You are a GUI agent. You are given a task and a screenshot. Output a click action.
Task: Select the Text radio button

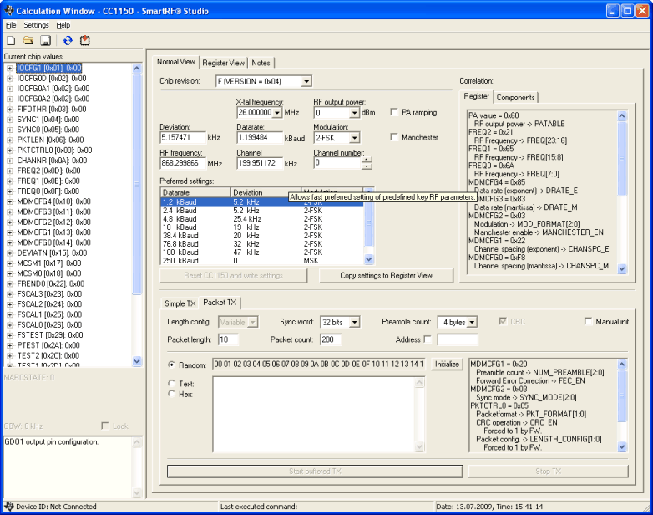coord(171,383)
